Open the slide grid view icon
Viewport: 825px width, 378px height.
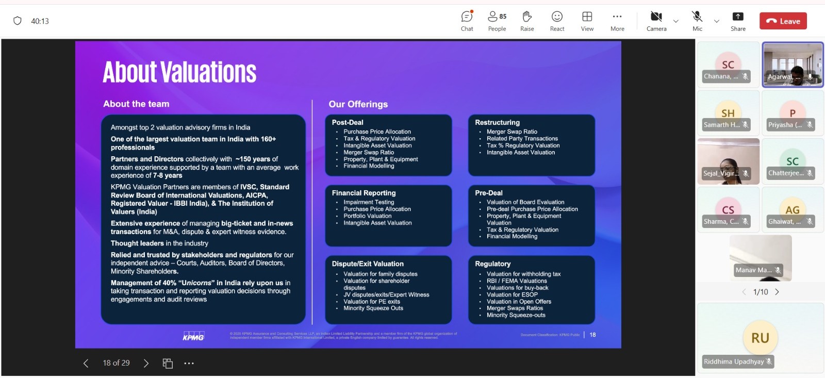click(x=168, y=364)
